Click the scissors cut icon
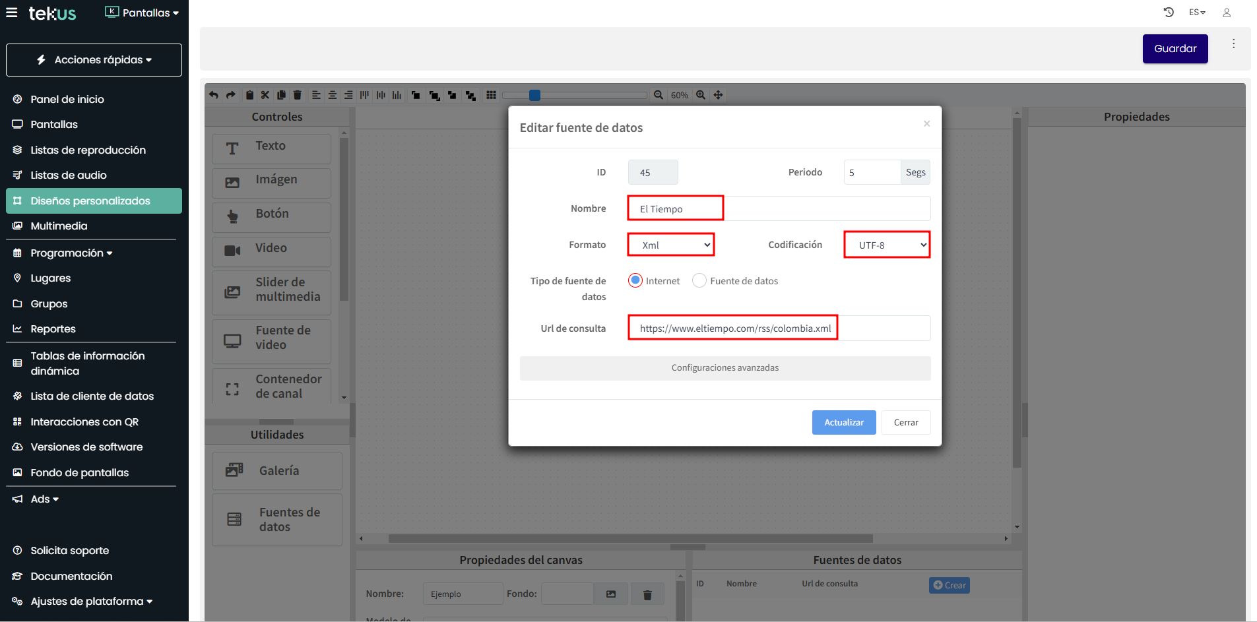This screenshot has width=1257, height=622. tap(265, 95)
